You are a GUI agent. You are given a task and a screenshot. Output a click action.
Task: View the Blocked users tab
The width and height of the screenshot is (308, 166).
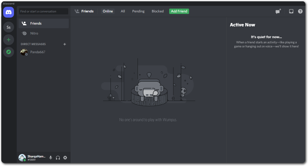click(x=157, y=11)
